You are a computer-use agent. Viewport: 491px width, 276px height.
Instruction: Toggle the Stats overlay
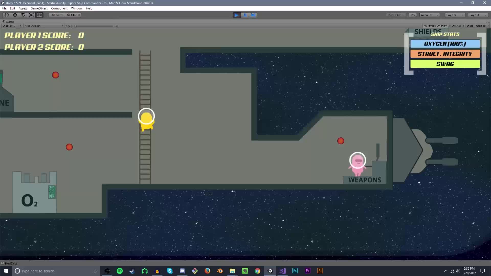[470, 26]
